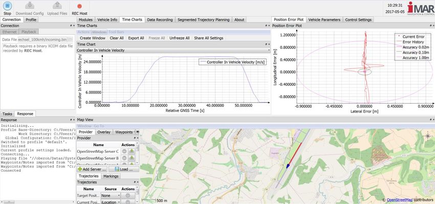Click the Accuracy 1.00m legend entry
Viewport: 435px width, 204px height.
point(412,58)
